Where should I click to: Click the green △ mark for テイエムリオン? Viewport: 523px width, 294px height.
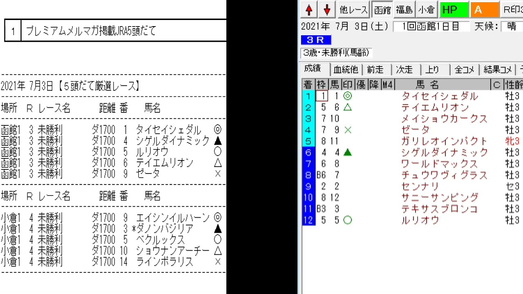point(347,107)
